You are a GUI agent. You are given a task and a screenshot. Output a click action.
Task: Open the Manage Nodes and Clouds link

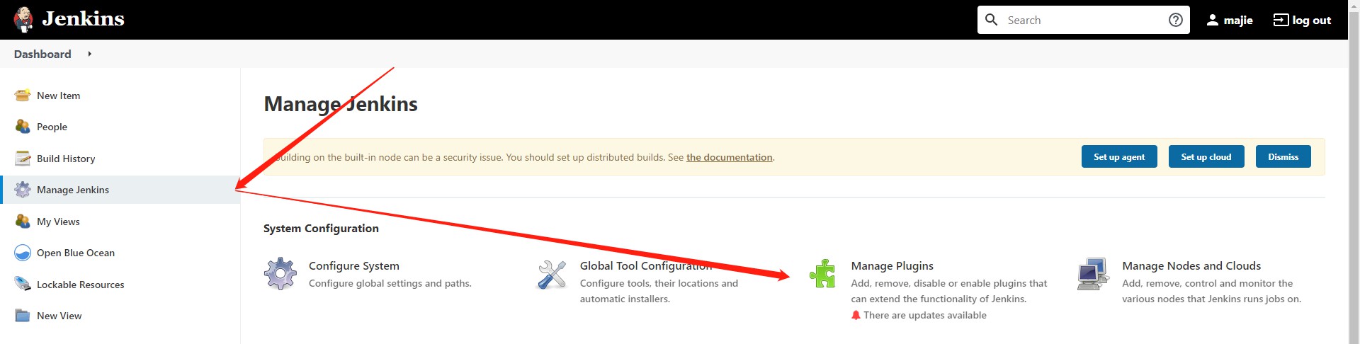click(1191, 265)
